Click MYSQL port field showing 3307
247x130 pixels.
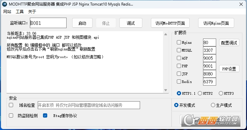pyautogui.click(x=210, y=50)
